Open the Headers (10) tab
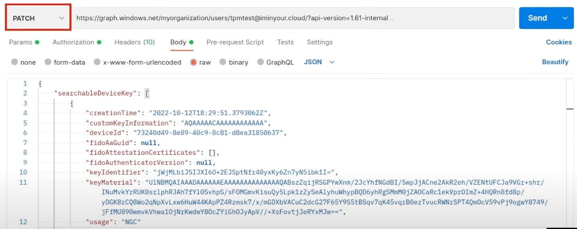The height and width of the screenshot is (229, 577). tap(134, 42)
